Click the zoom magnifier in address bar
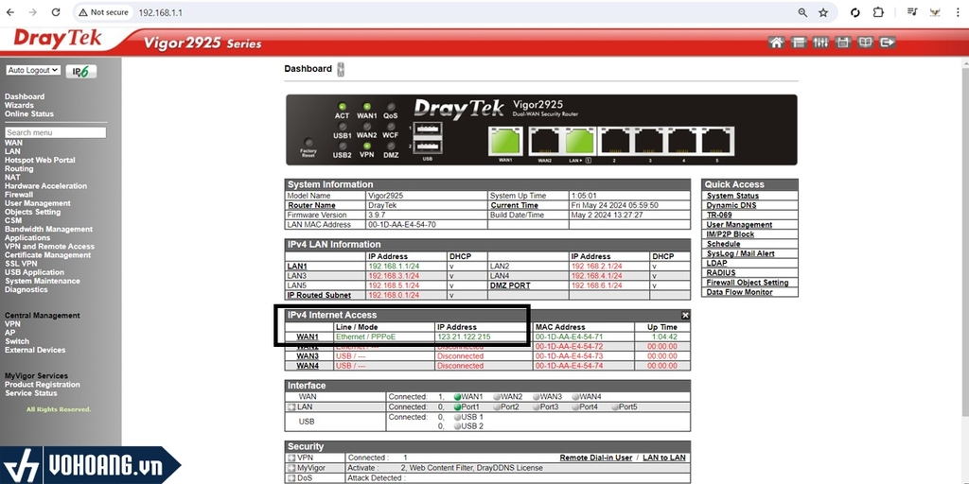 (802, 12)
